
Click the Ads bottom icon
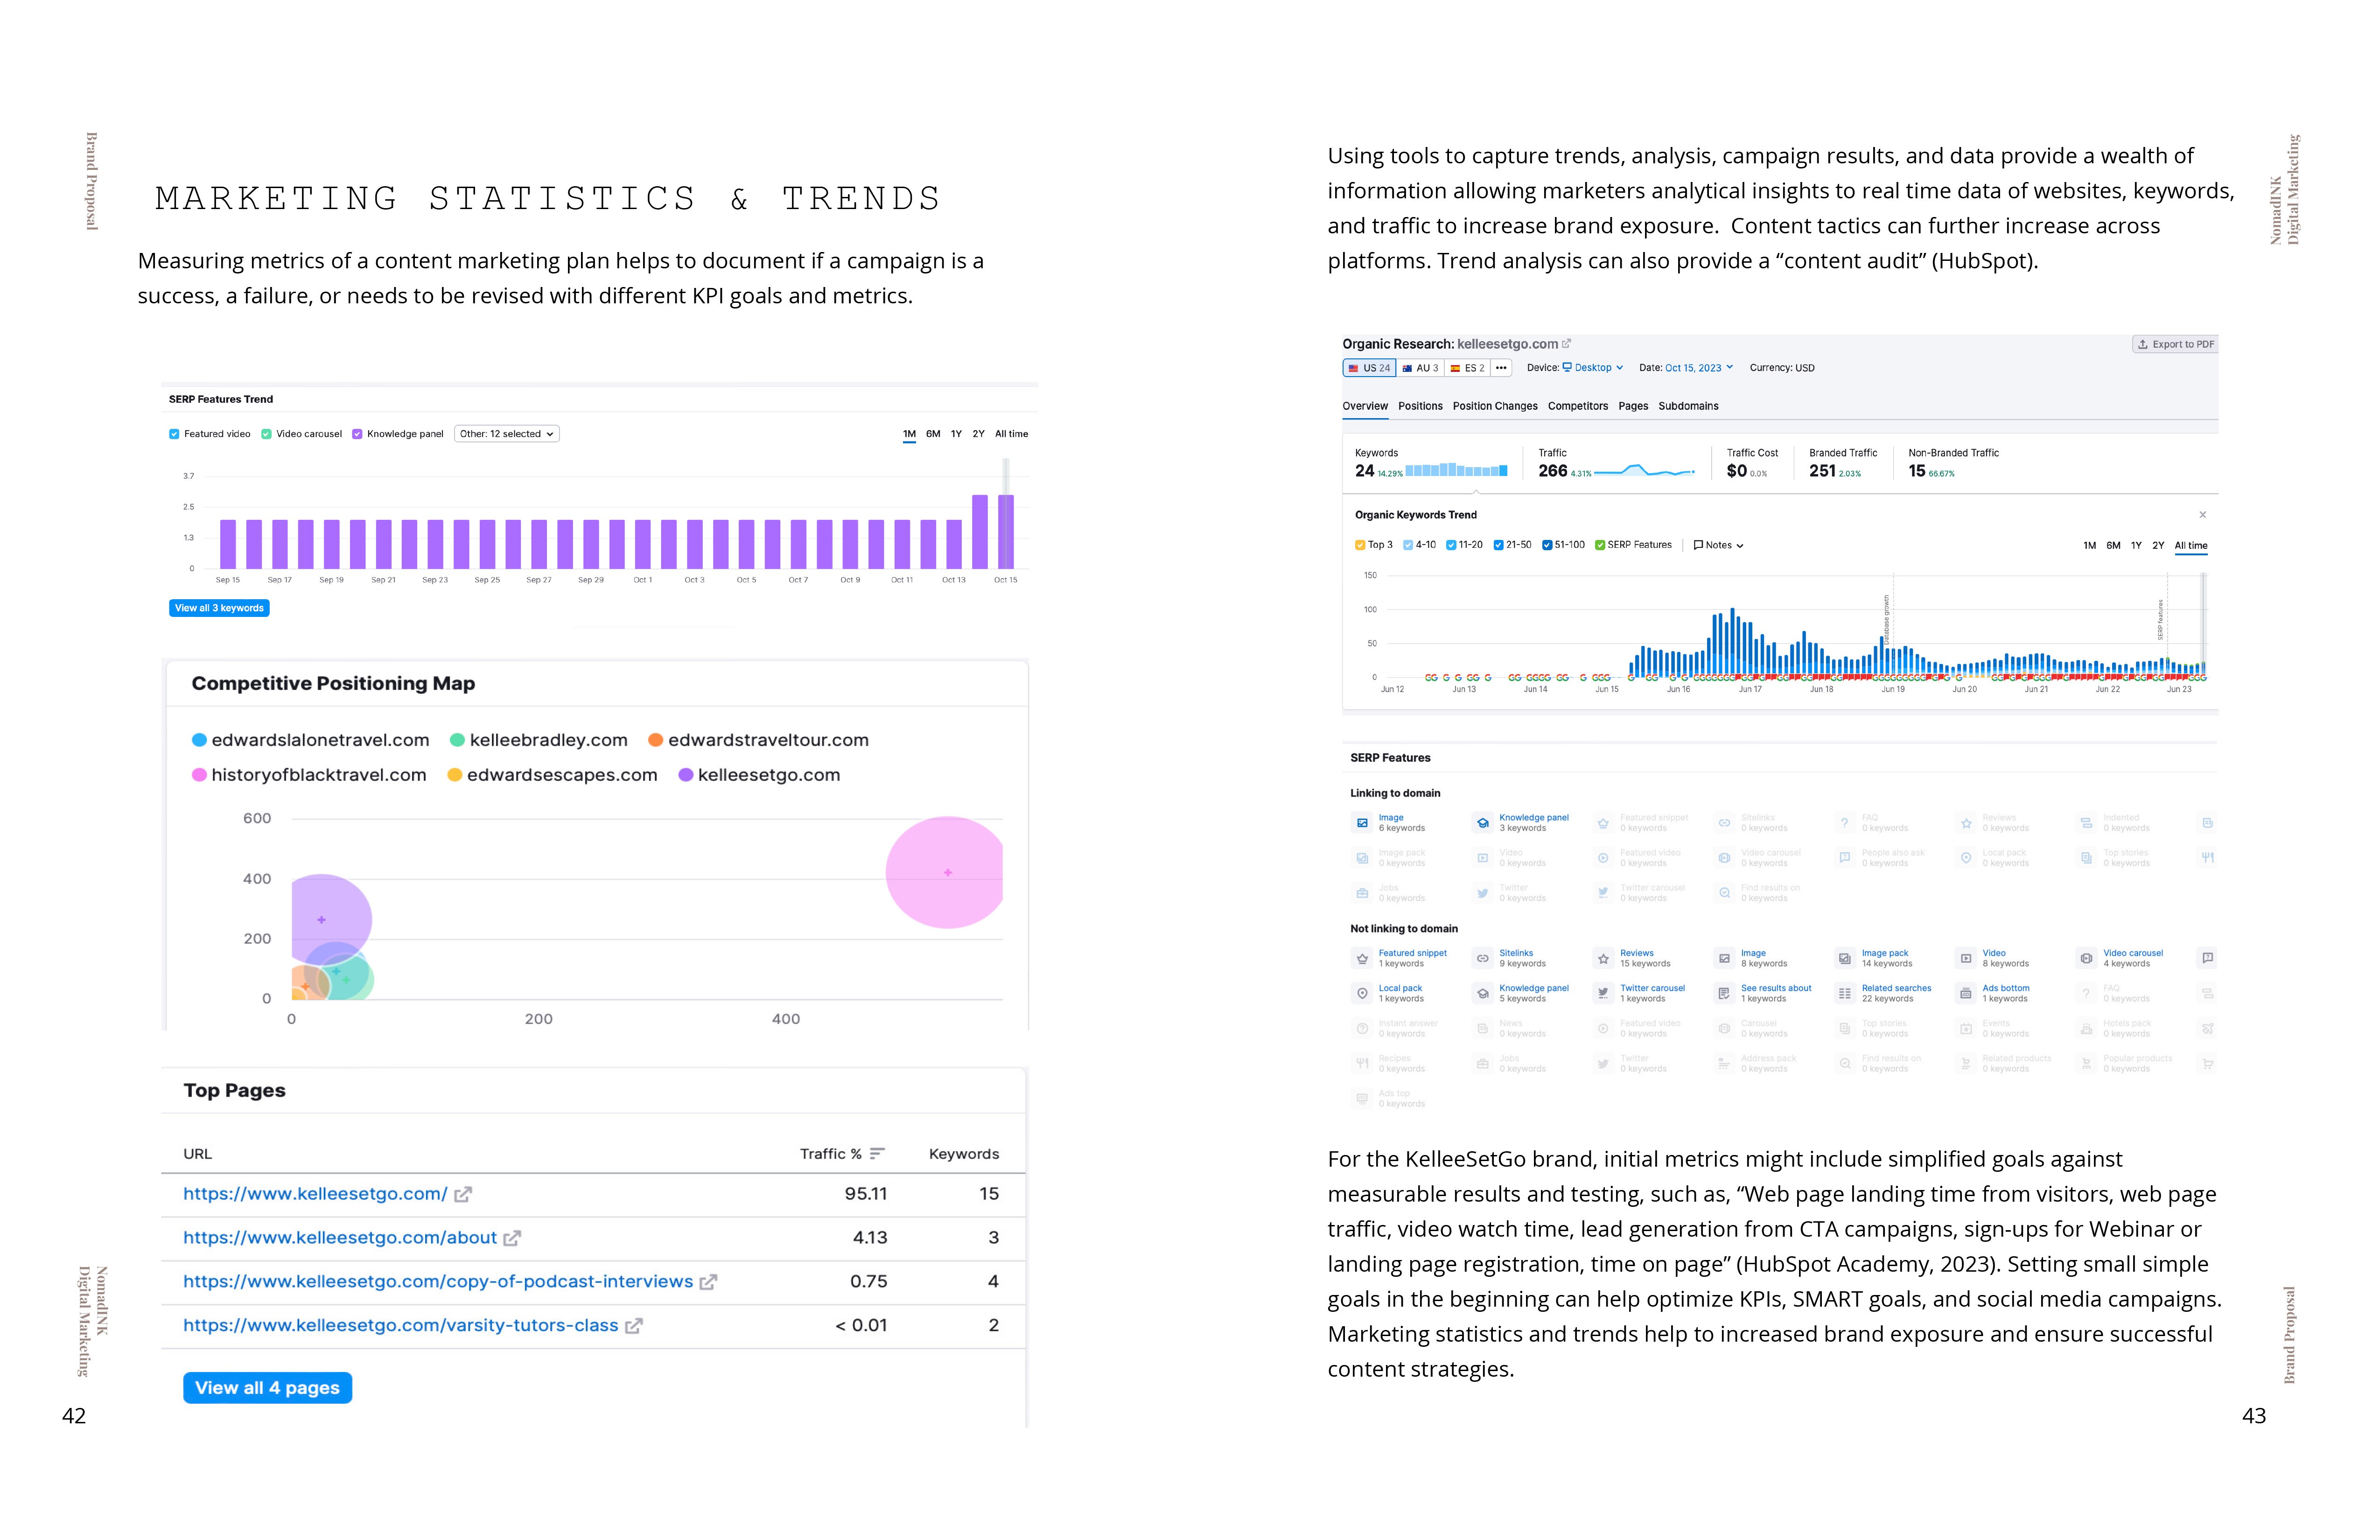pyautogui.click(x=1965, y=993)
